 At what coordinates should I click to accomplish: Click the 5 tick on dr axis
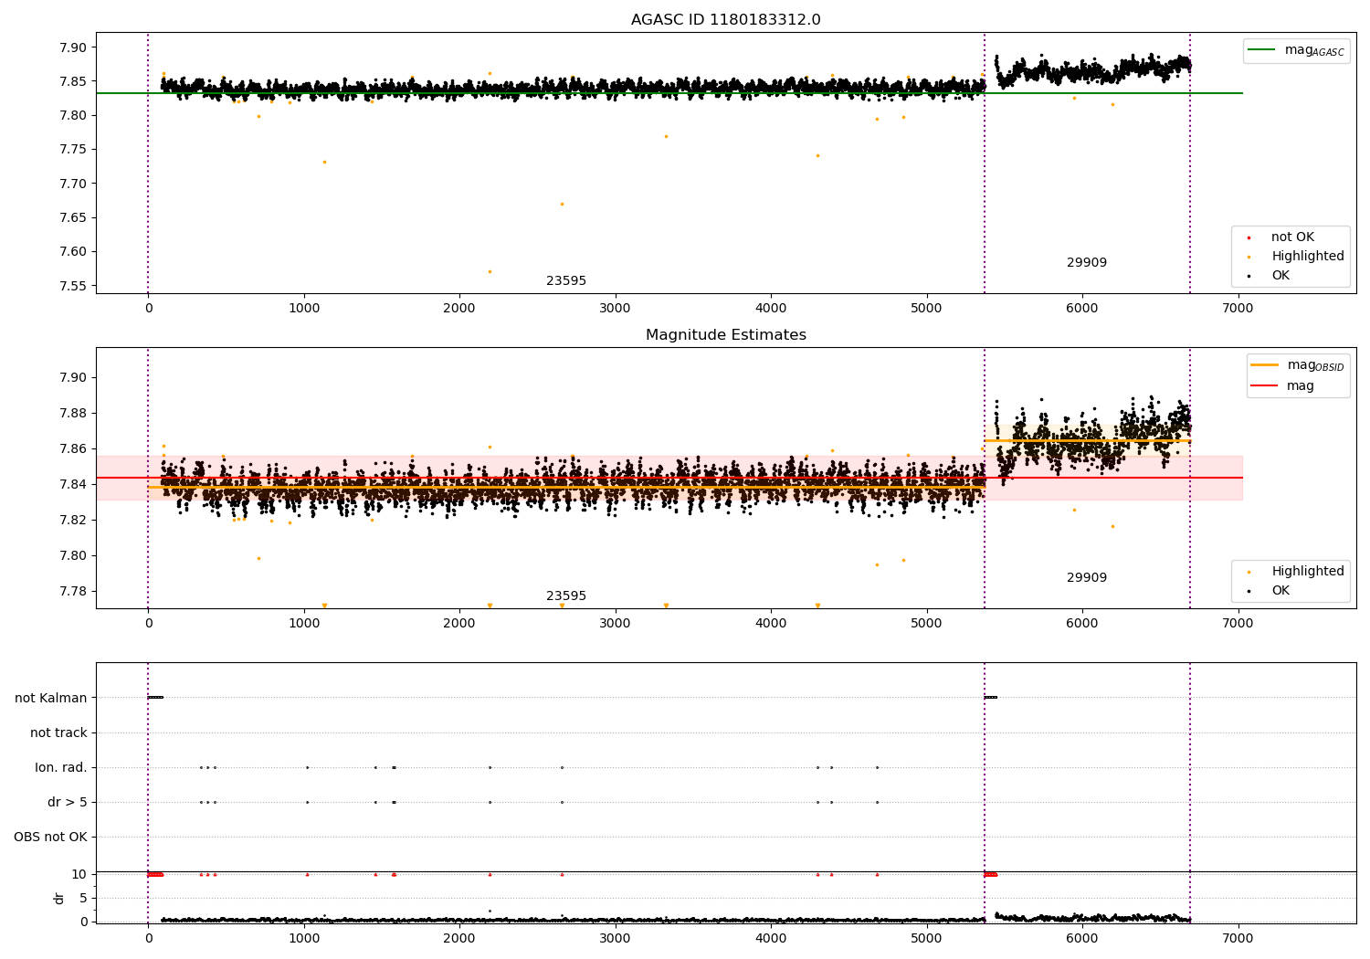coord(83,898)
